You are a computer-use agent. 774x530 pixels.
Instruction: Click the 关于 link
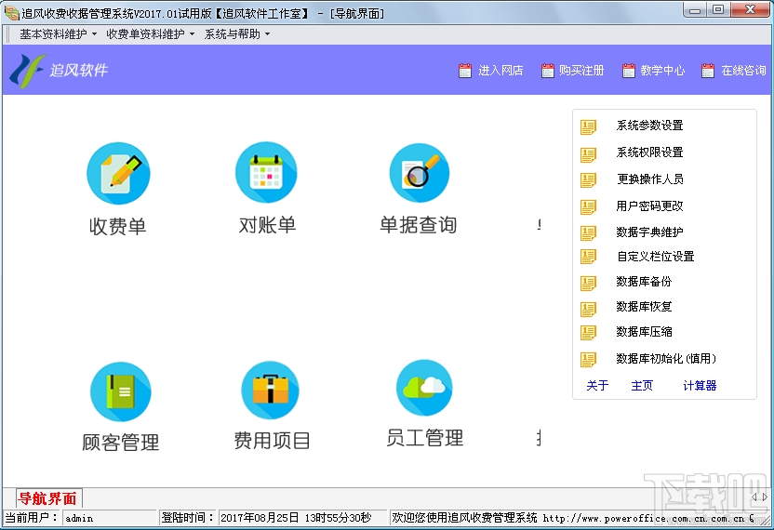pos(597,385)
